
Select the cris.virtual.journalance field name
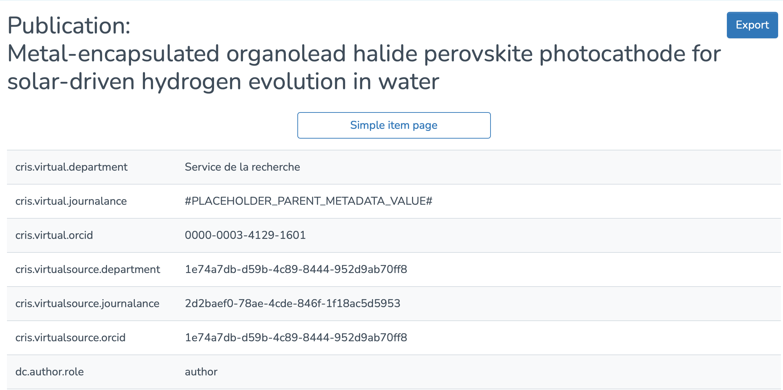pos(71,201)
